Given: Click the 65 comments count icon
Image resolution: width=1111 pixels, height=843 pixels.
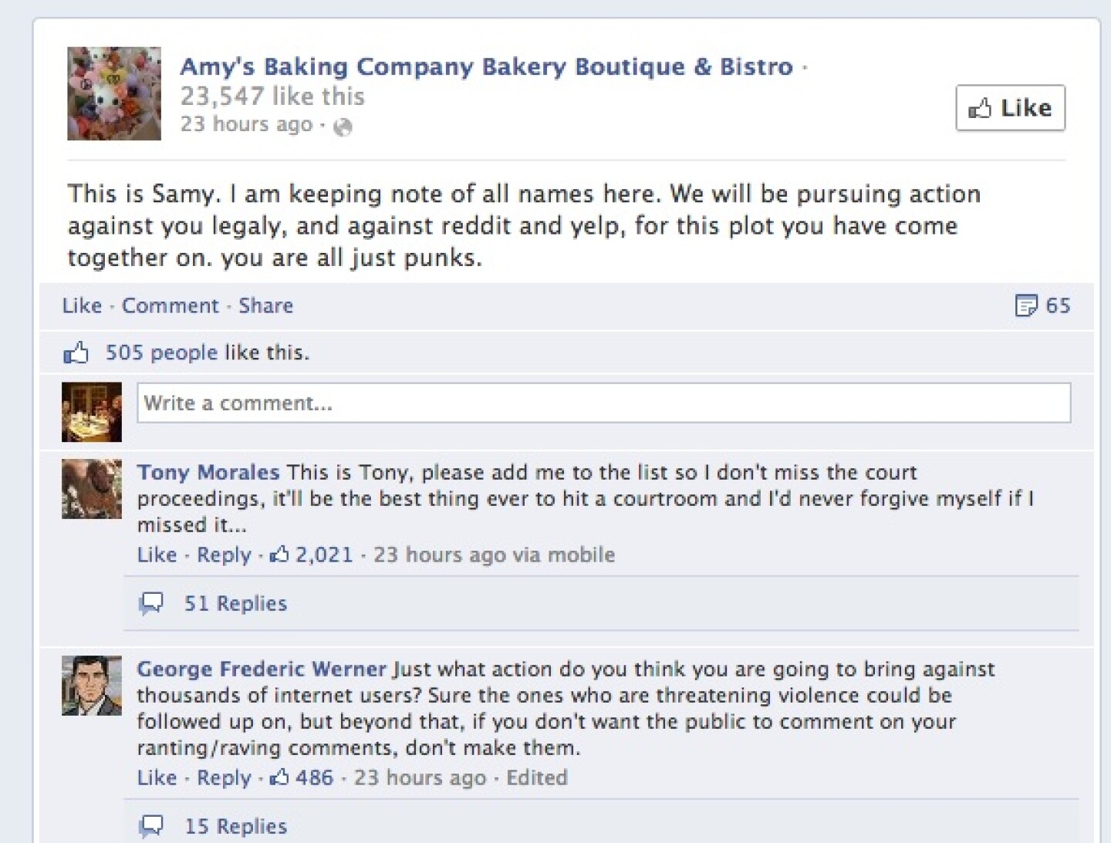Looking at the screenshot, I should point(1026,305).
